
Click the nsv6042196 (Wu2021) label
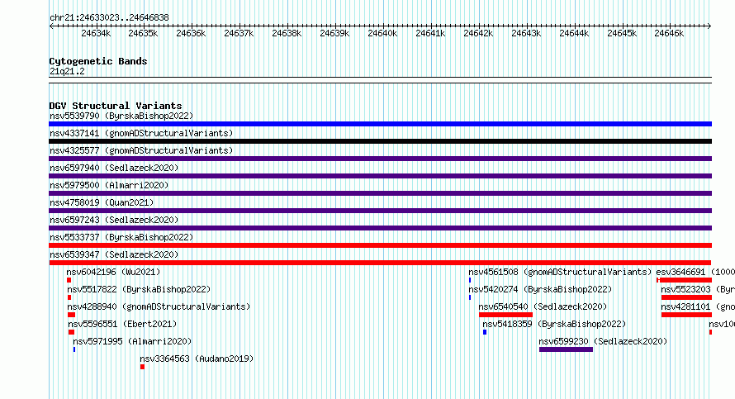point(113,272)
